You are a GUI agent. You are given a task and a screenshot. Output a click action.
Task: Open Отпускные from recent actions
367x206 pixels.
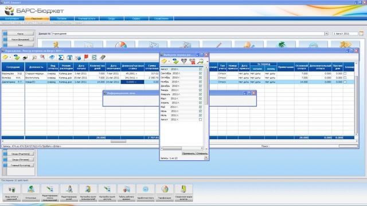[x=31, y=192]
